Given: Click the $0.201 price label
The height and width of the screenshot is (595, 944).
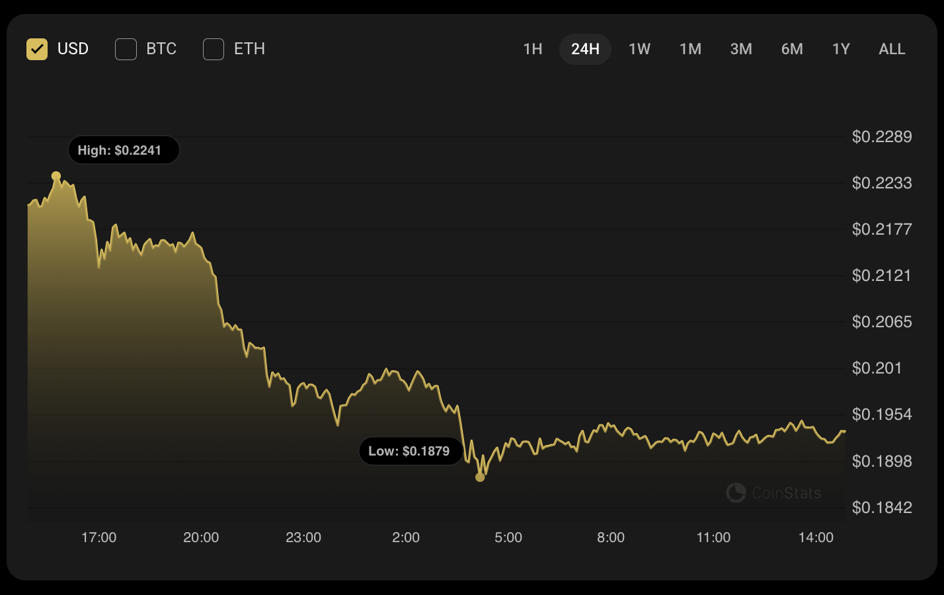Looking at the screenshot, I should [x=877, y=368].
